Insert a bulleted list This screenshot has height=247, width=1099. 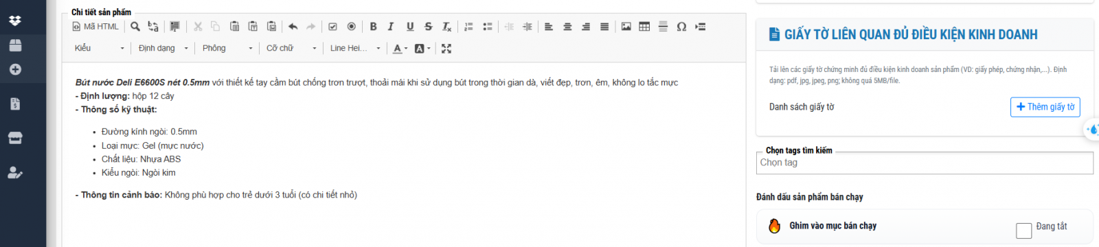point(487,27)
